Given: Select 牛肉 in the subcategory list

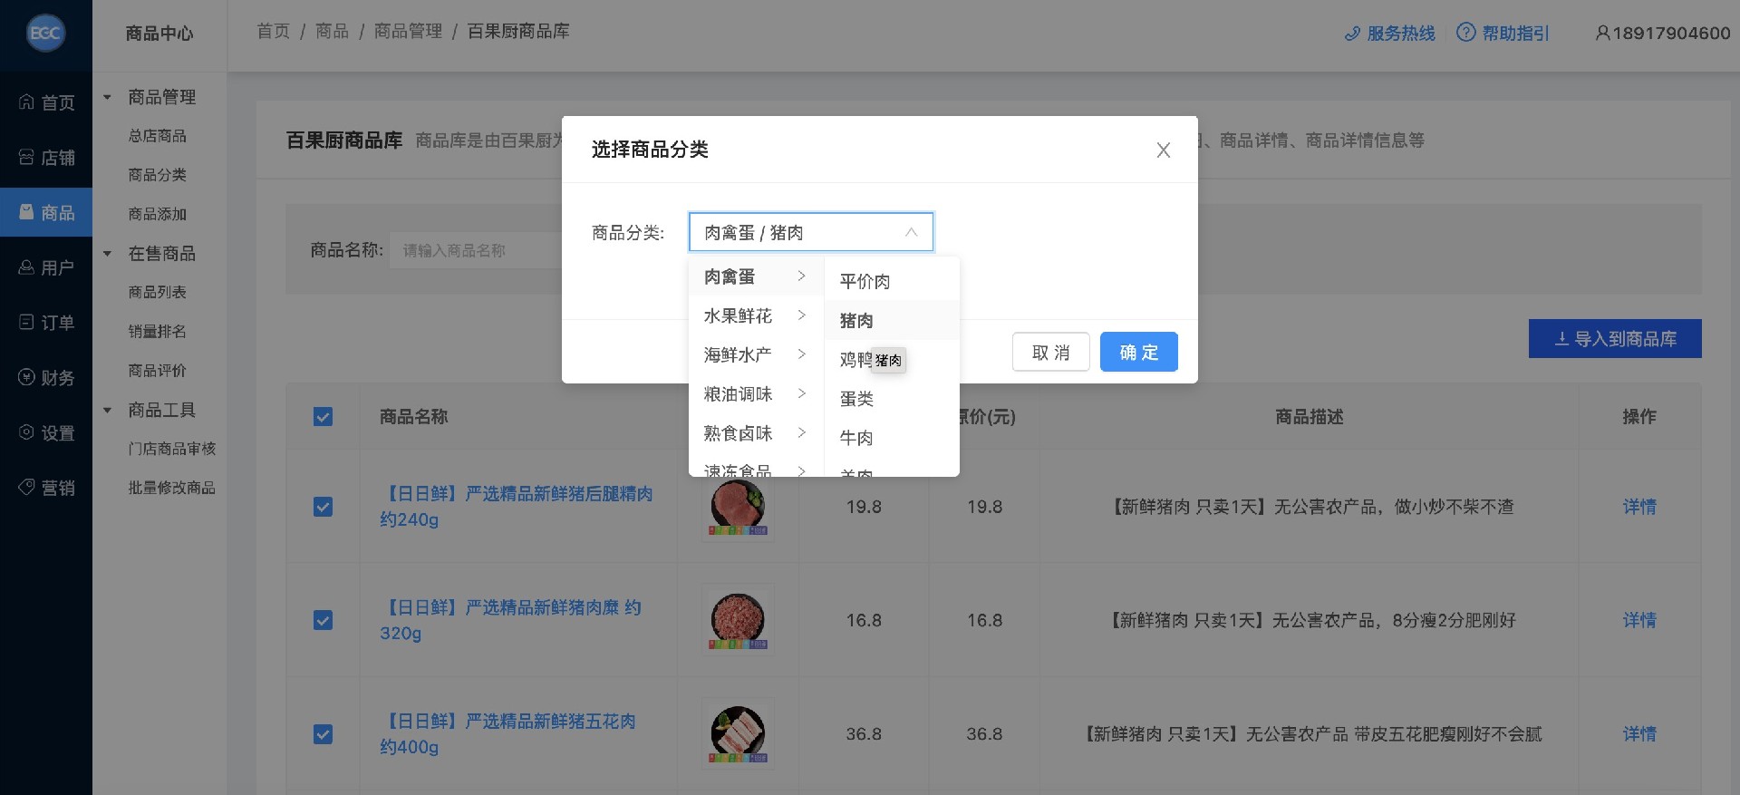Looking at the screenshot, I should 856,438.
